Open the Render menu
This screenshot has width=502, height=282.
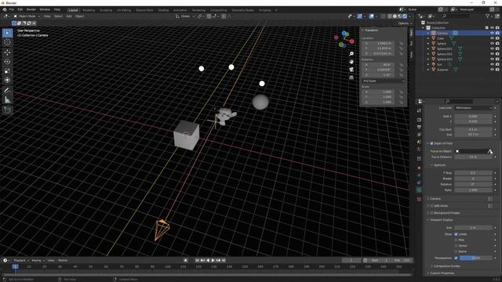[x=31, y=9]
